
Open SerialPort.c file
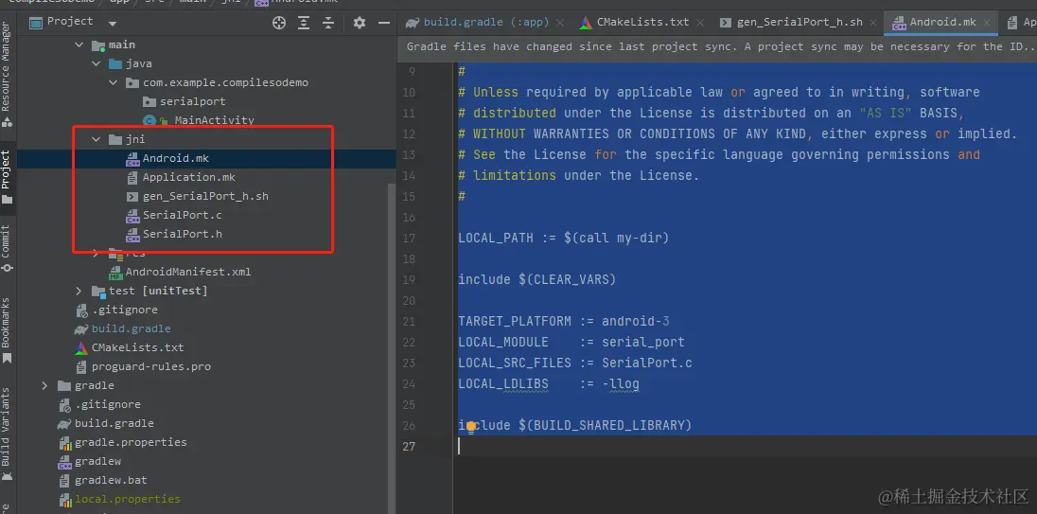pos(182,216)
